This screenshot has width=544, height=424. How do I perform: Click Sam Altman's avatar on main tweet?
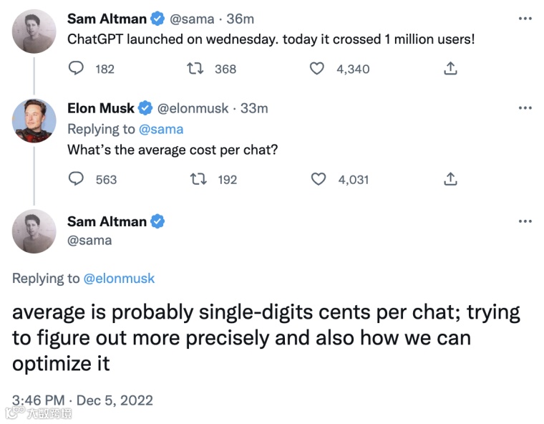click(x=34, y=231)
